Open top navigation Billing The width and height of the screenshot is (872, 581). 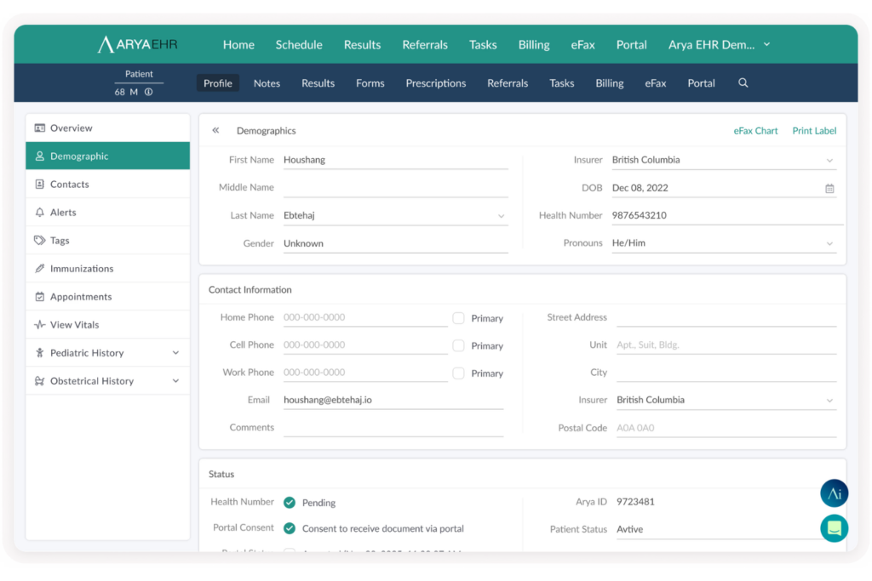(534, 44)
